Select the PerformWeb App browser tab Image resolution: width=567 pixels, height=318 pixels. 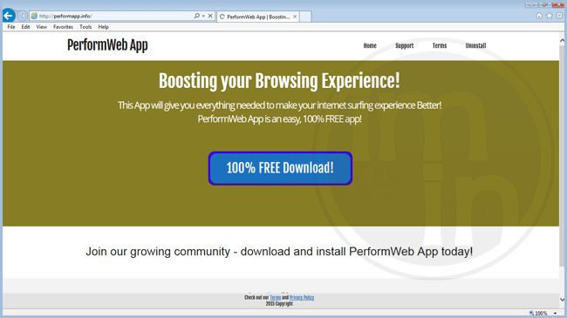tap(257, 17)
